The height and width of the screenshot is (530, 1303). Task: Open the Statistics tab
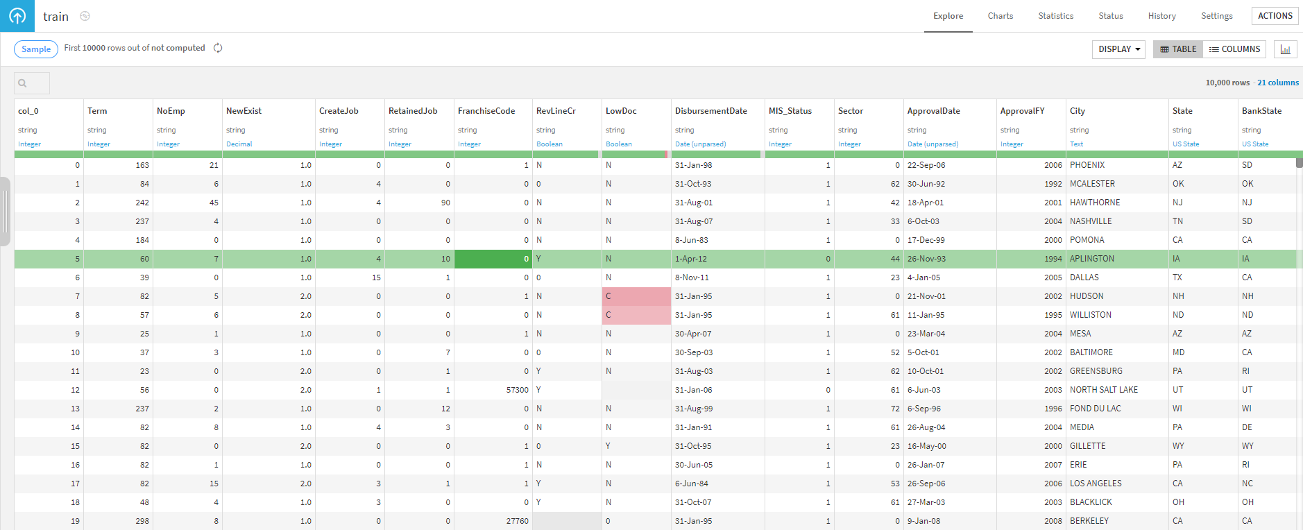(1055, 16)
